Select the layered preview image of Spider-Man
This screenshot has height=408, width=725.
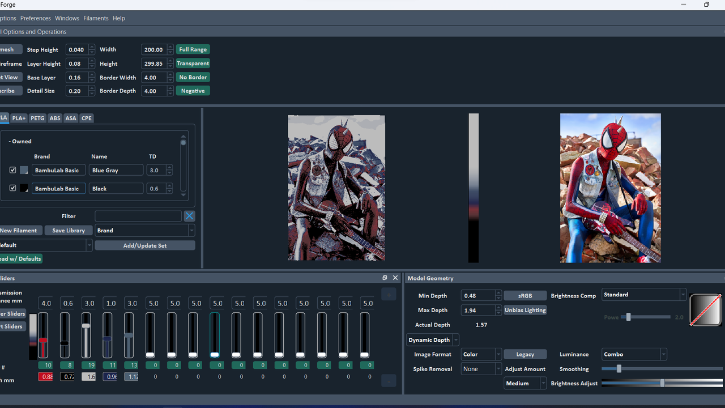pos(336,188)
